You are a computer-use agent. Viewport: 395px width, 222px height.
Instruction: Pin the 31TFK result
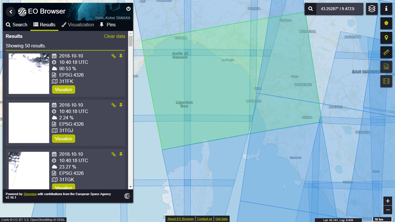coord(121,56)
